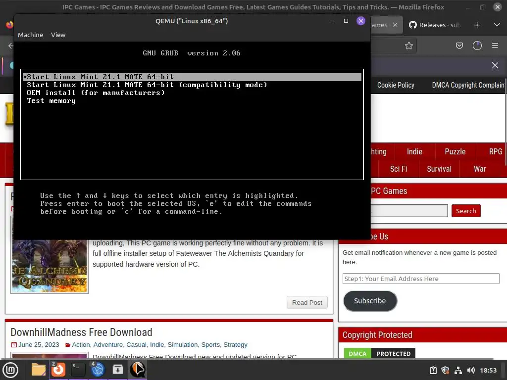Open the Indie link under DownhillMadness

(157, 345)
